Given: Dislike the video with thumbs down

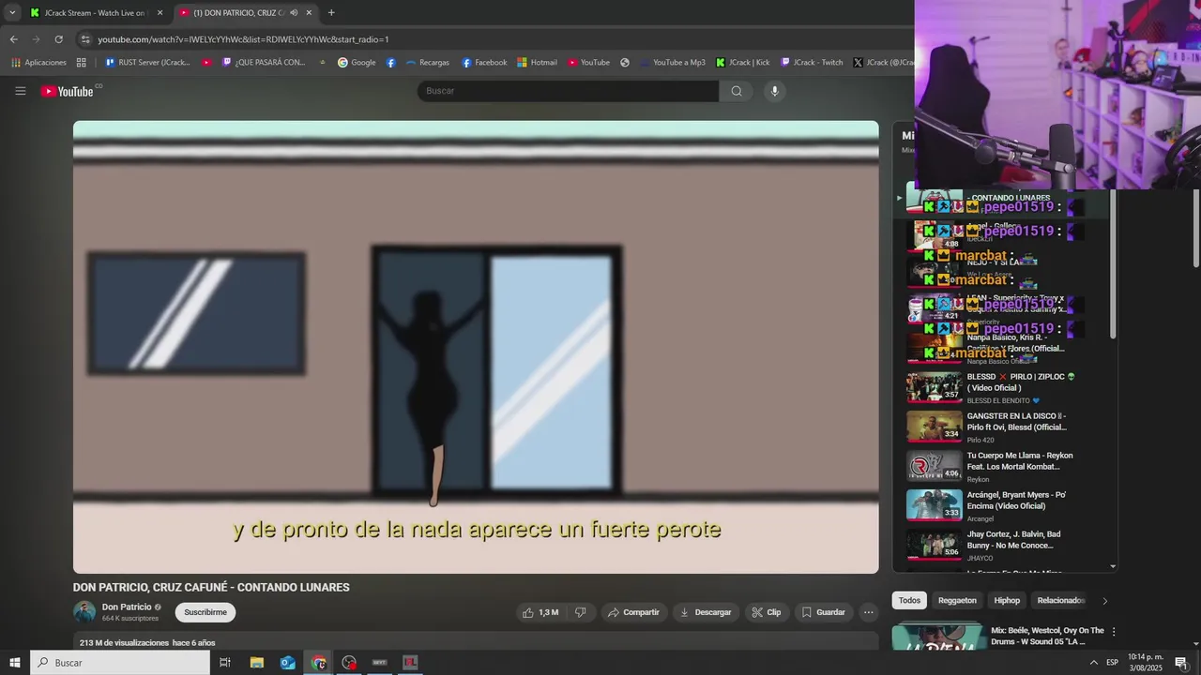Looking at the screenshot, I should pyautogui.click(x=580, y=612).
